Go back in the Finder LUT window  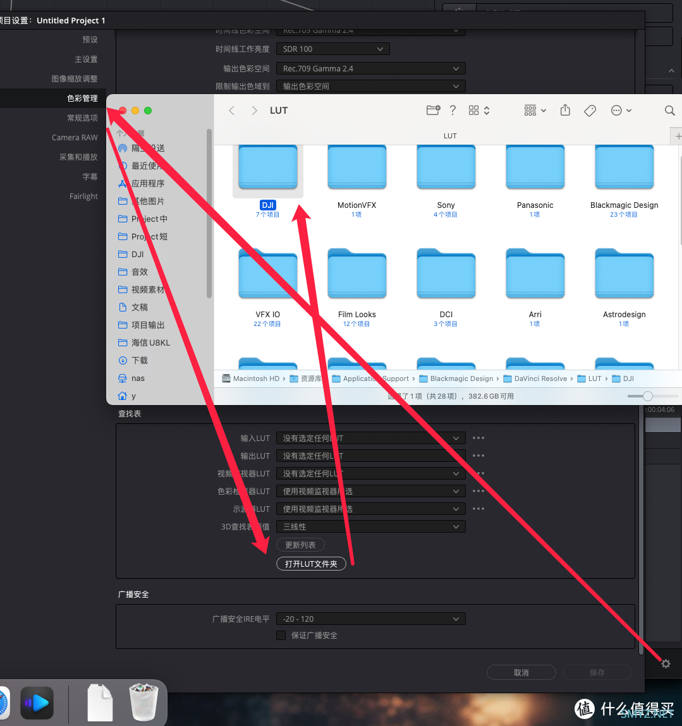click(x=232, y=110)
